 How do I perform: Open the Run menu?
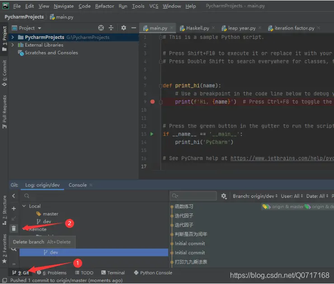pos(123,6)
